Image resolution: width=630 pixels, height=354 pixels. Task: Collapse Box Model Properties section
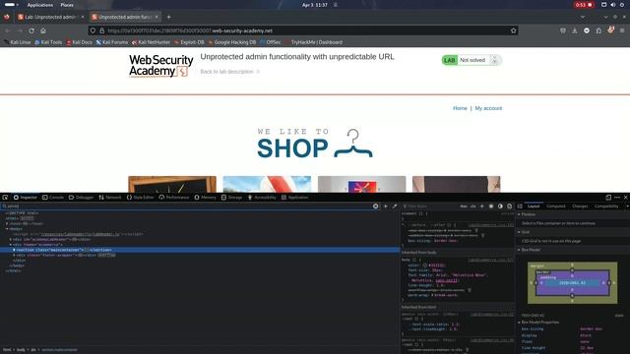(x=519, y=323)
